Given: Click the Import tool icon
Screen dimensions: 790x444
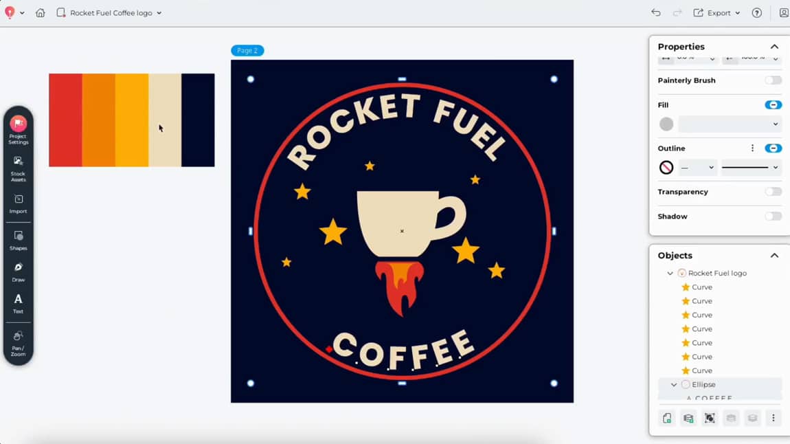Looking at the screenshot, I should pyautogui.click(x=19, y=203).
